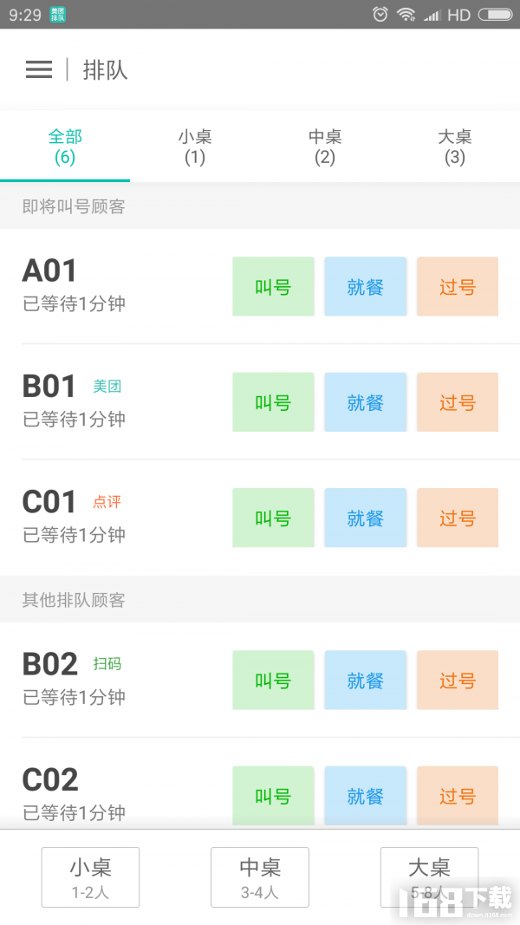
Task: Tap the Meituan queue notification icon
Action: [58, 14]
